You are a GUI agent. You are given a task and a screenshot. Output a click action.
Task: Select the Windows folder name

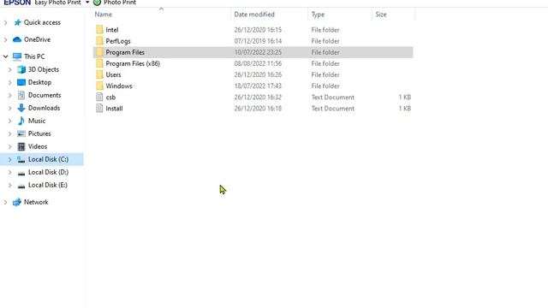click(119, 86)
